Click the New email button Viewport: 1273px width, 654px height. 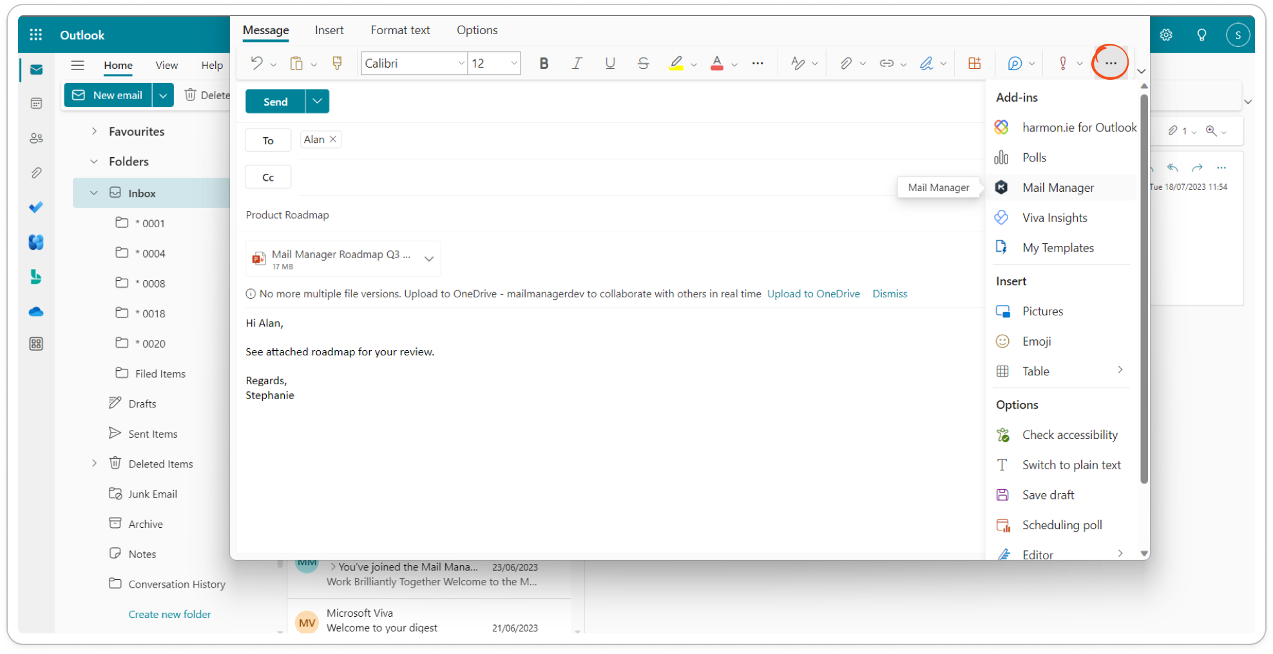point(108,95)
